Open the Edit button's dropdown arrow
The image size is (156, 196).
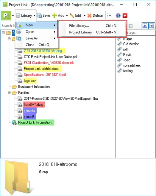(x=85, y=16)
